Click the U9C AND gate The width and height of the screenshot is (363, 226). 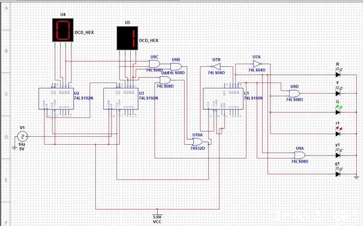coord(155,64)
